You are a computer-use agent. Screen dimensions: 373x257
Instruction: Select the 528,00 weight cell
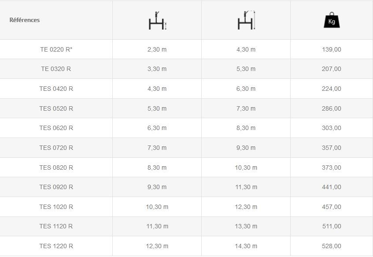point(332,246)
